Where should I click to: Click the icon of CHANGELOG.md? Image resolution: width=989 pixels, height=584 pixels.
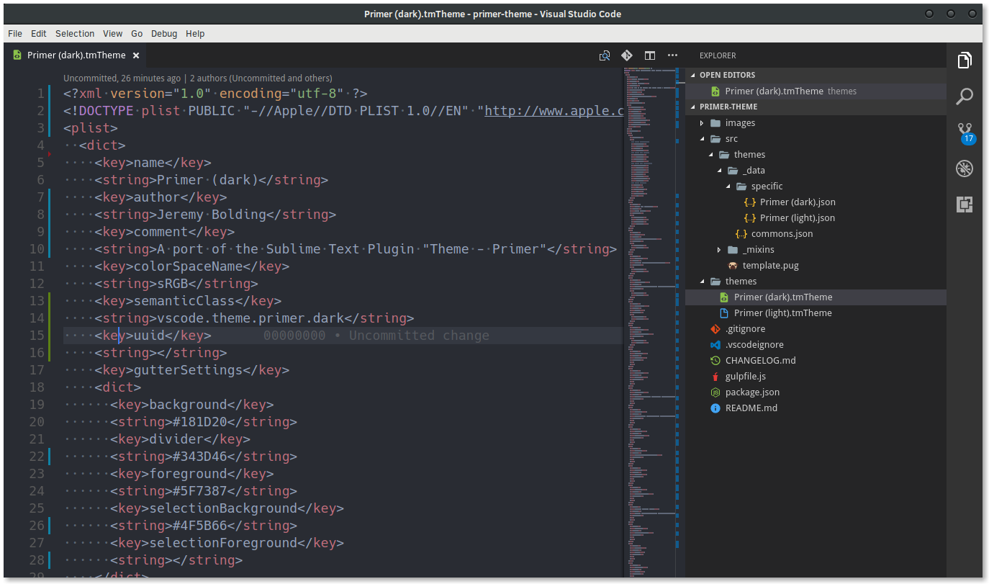[x=715, y=361]
